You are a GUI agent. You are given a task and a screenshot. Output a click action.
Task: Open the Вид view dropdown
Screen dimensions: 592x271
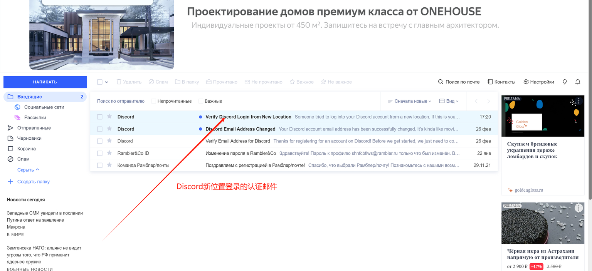449,101
